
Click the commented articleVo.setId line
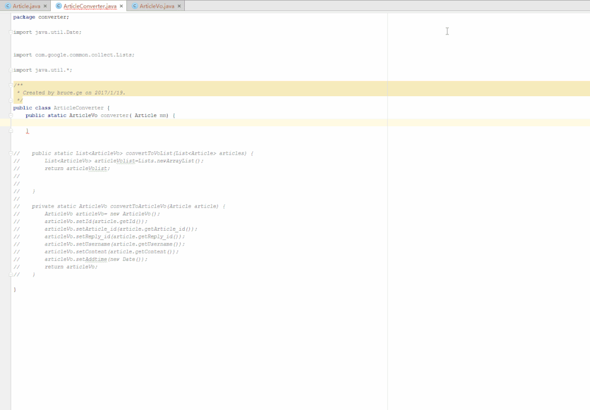click(x=96, y=221)
